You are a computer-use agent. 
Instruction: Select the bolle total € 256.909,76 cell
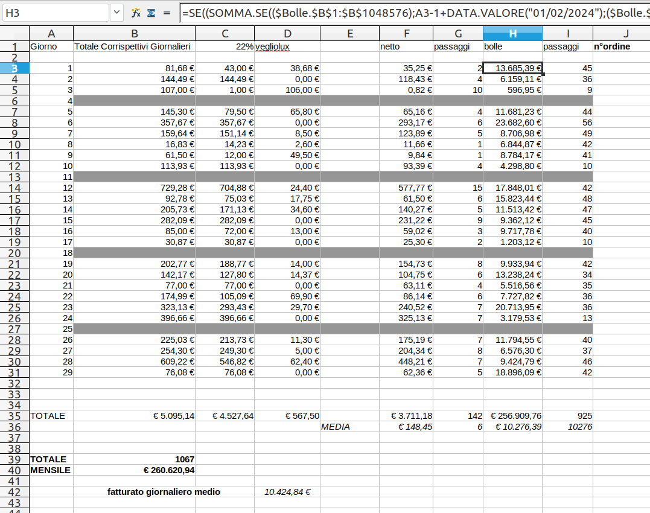[x=512, y=416]
